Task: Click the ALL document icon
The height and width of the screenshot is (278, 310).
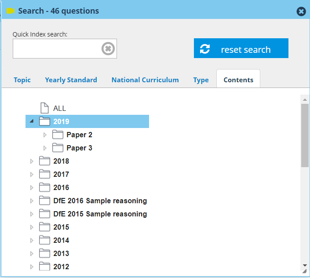Action: point(44,108)
